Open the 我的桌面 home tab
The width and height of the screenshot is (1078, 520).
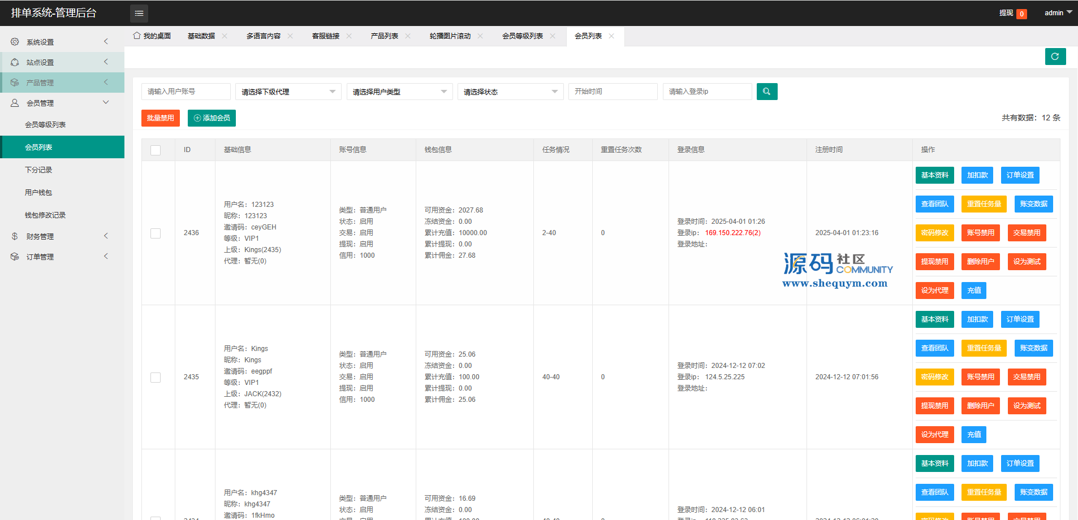coord(152,36)
